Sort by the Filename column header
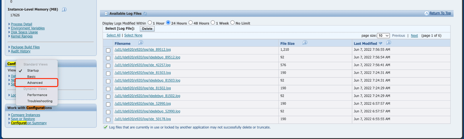Image resolution: width=464 pixels, height=139 pixels. 122,44
